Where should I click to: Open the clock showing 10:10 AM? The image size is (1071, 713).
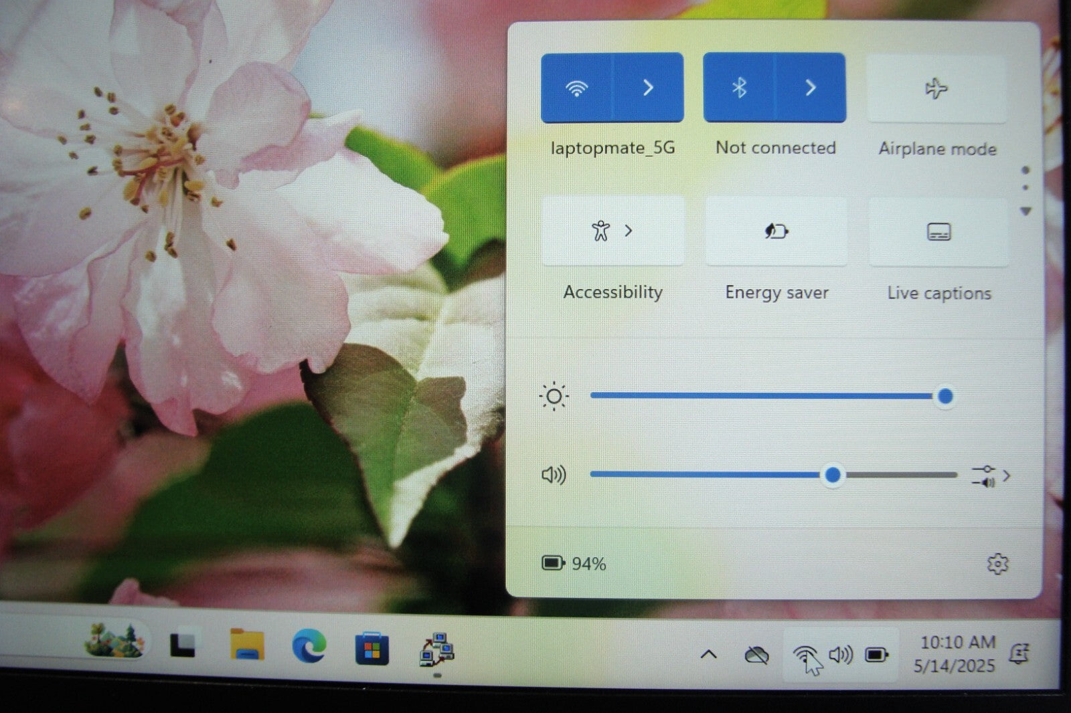pos(957,653)
